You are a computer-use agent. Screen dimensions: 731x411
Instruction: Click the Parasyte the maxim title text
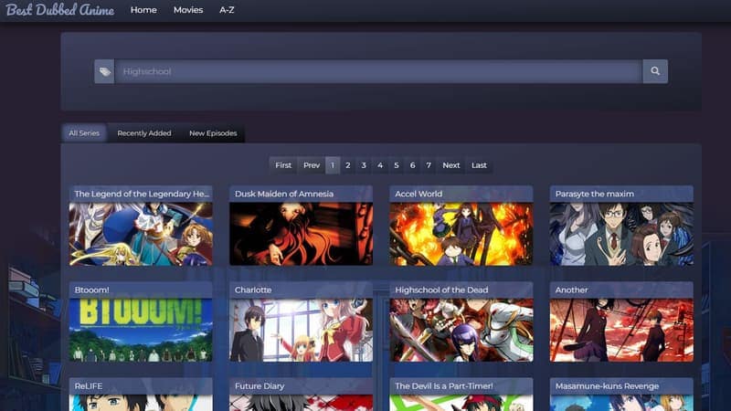pyautogui.click(x=595, y=194)
